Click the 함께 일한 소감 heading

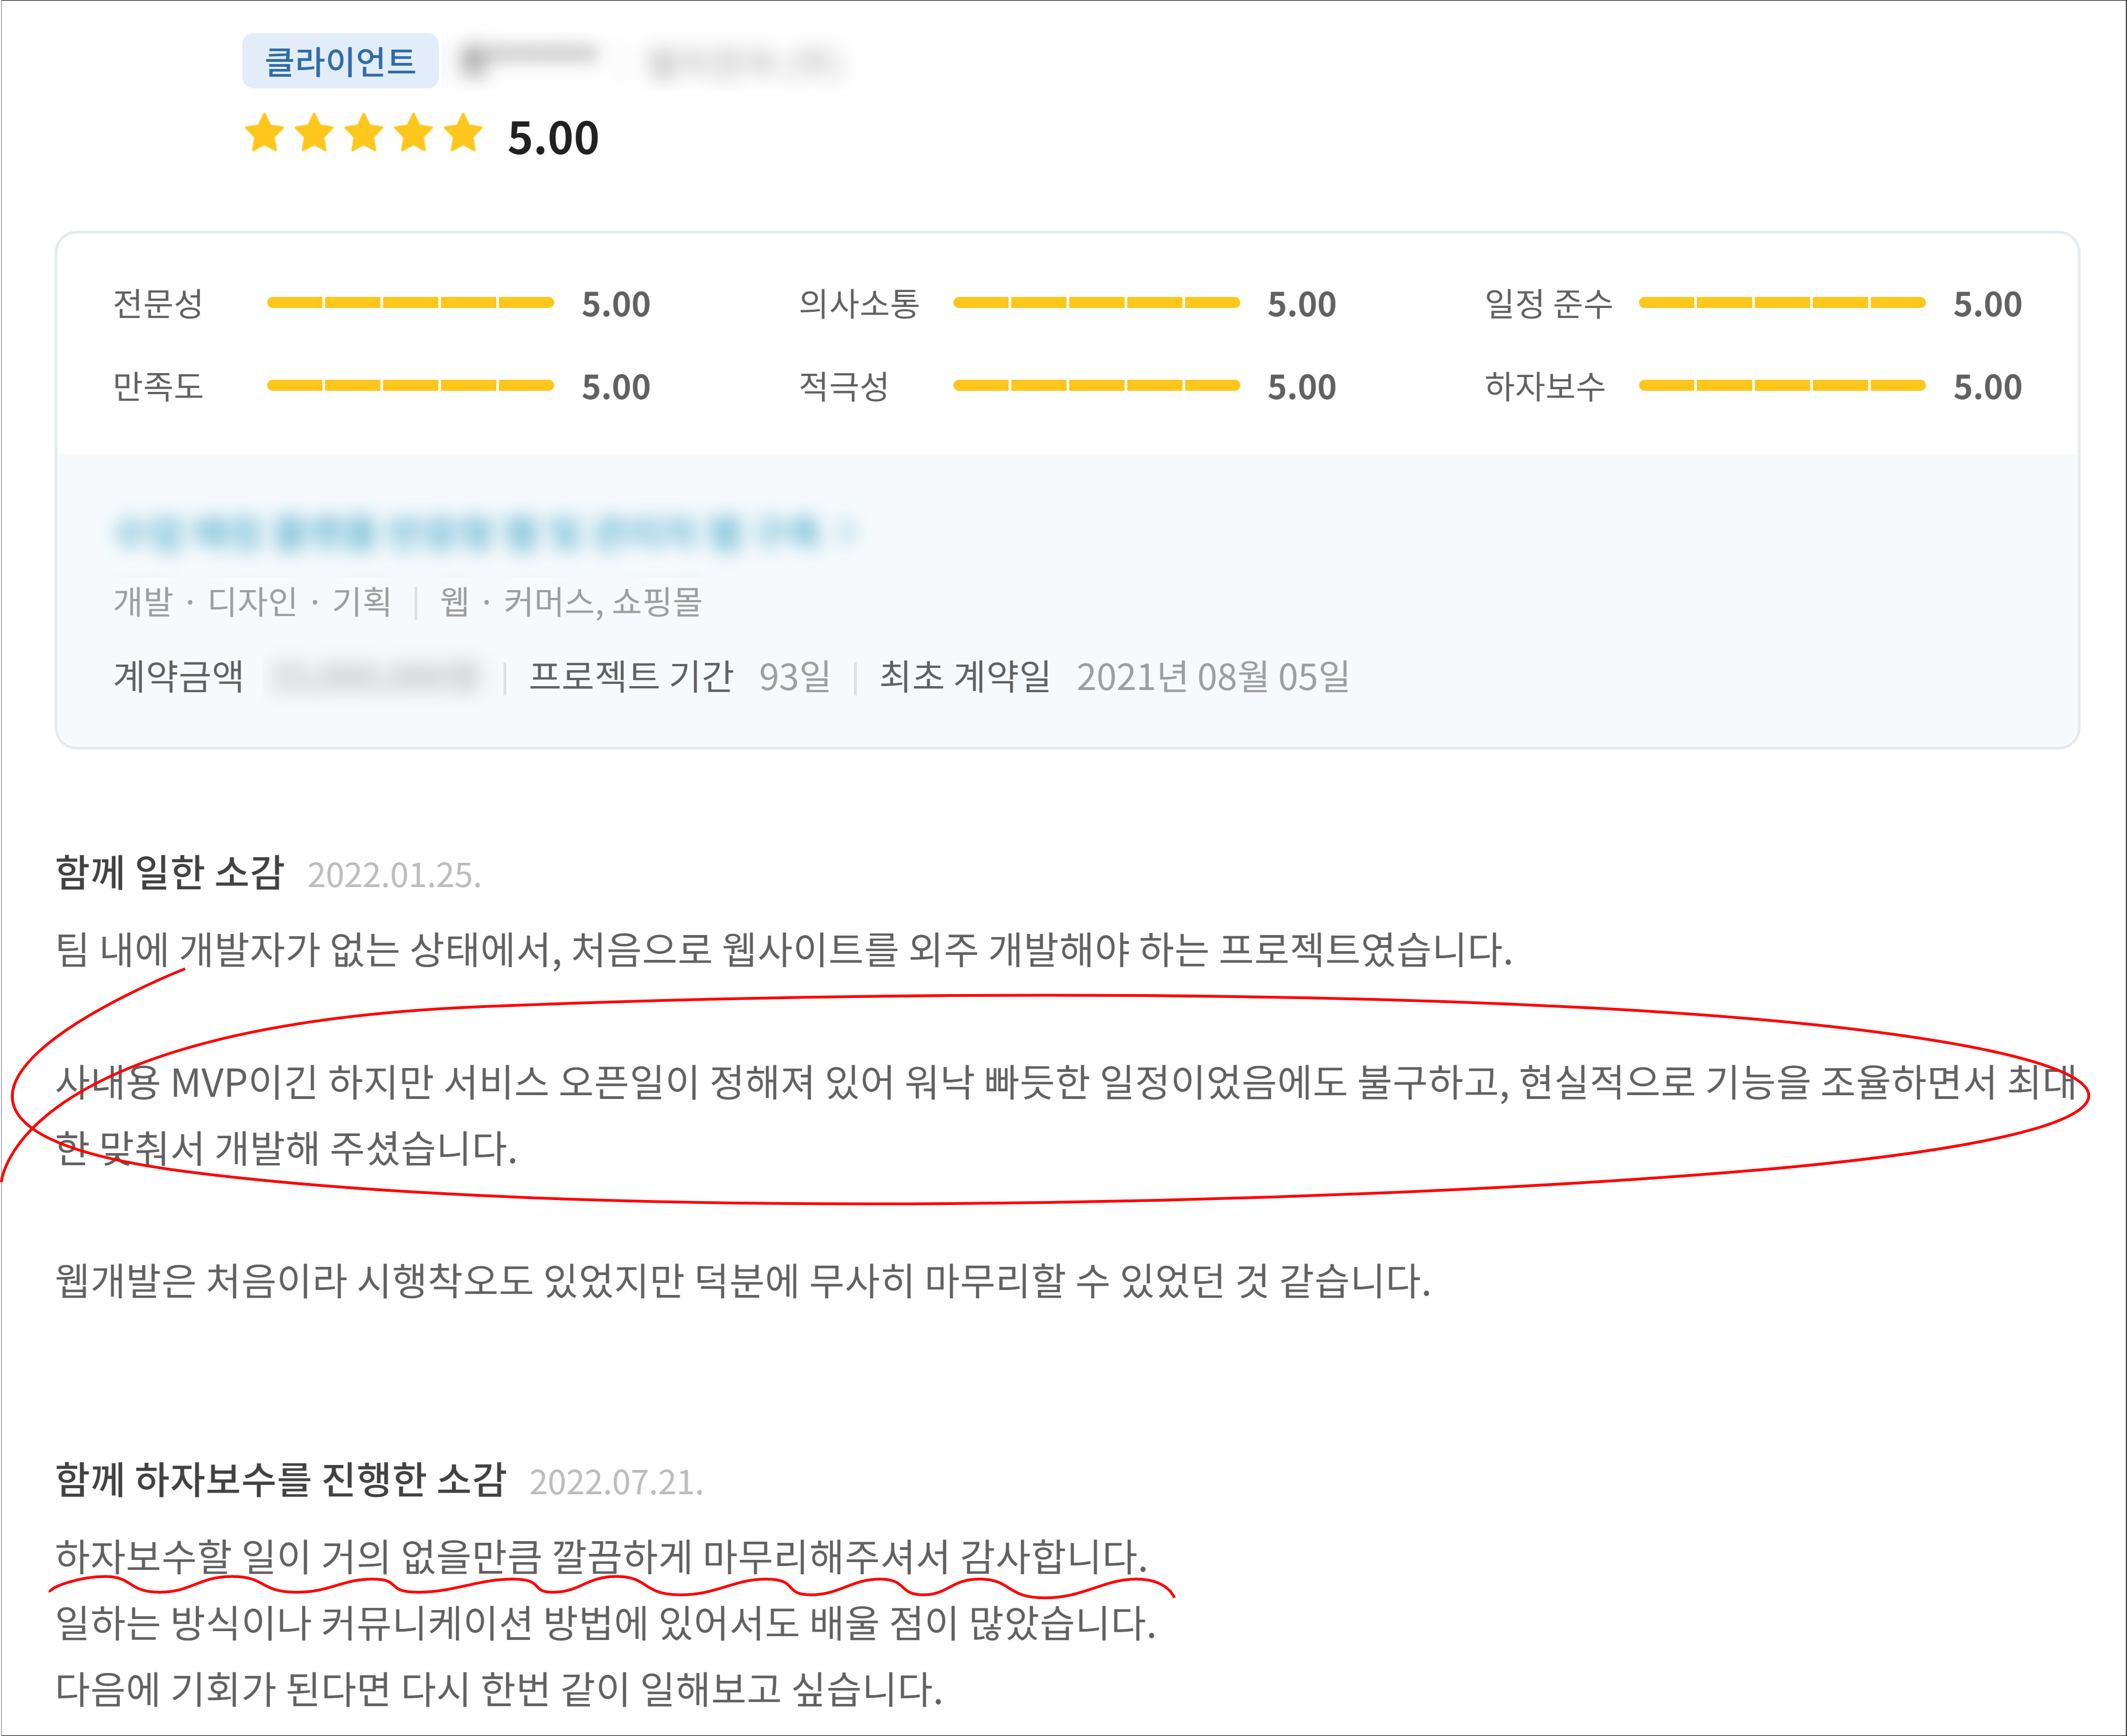[x=170, y=873]
